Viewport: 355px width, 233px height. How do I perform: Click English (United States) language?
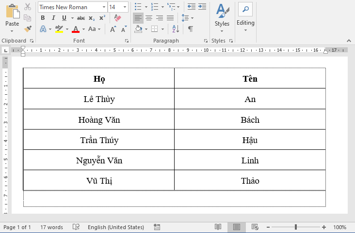click(116, 227)
